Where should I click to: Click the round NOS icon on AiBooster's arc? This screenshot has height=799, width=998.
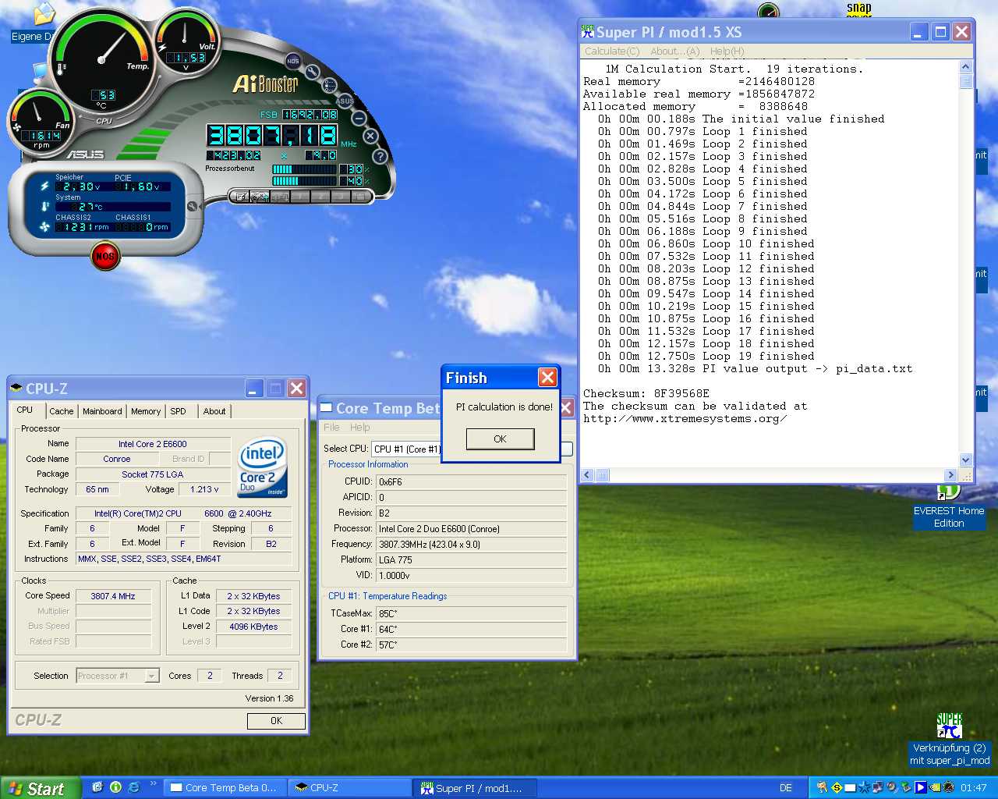click(292, 61)
